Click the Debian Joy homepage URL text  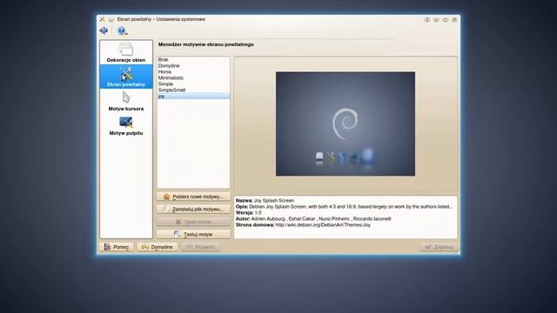pyautogui.click(x=323, y=225)
